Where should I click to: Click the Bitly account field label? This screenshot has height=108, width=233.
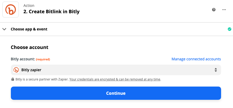coord(23,59)
